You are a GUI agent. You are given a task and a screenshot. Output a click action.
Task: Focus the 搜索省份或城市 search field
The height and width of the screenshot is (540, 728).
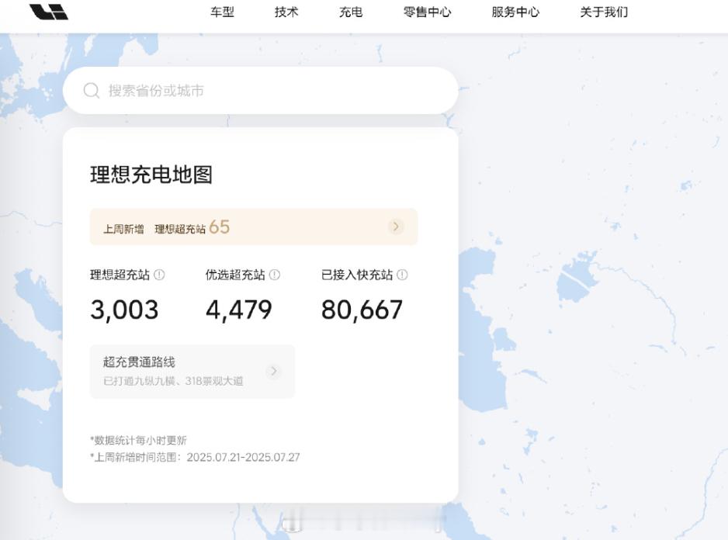(261, 91)
